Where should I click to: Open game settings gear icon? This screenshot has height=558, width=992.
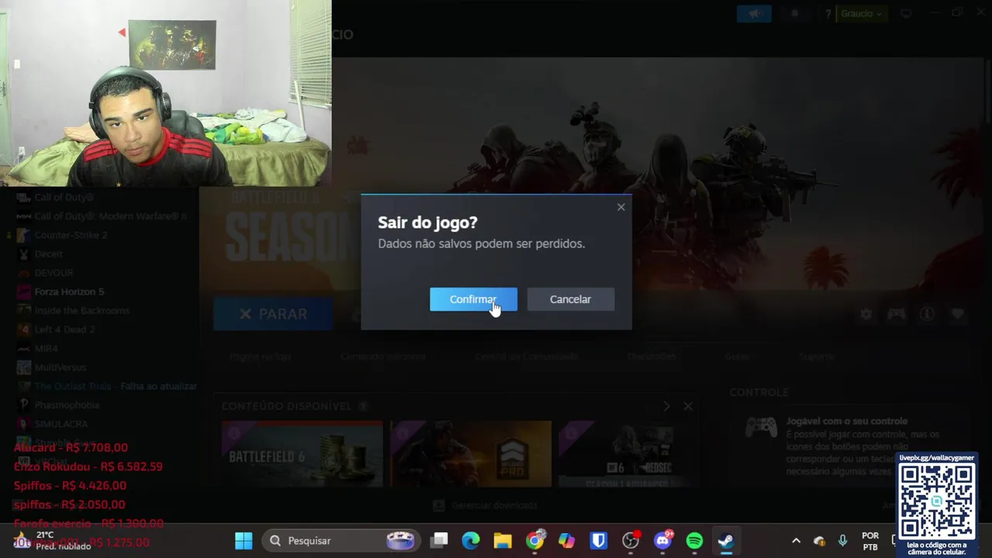[866, 314]
